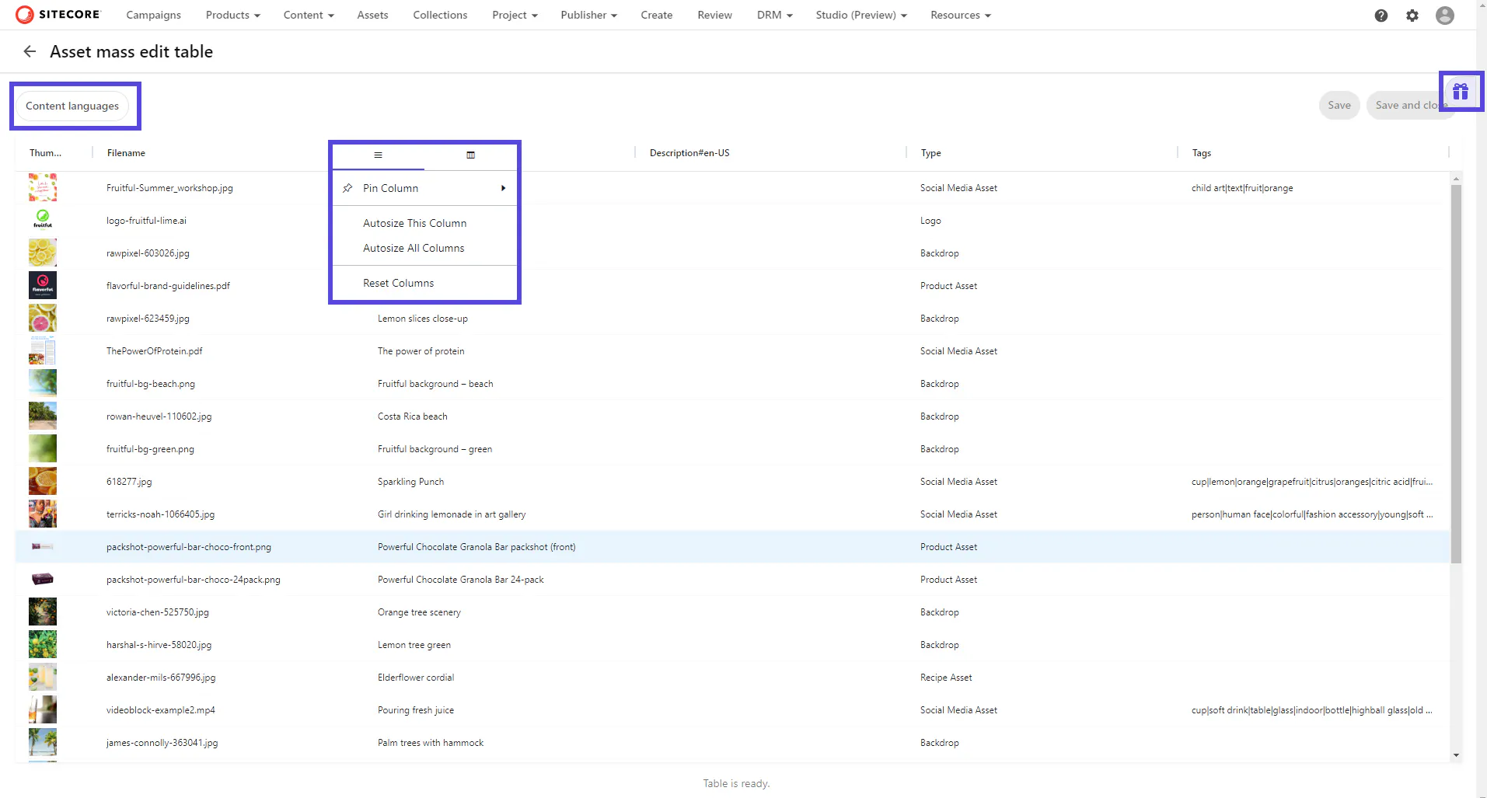Select the general menu tab icon
This screenshot has height=798, width=1487.
click(378, 155)
